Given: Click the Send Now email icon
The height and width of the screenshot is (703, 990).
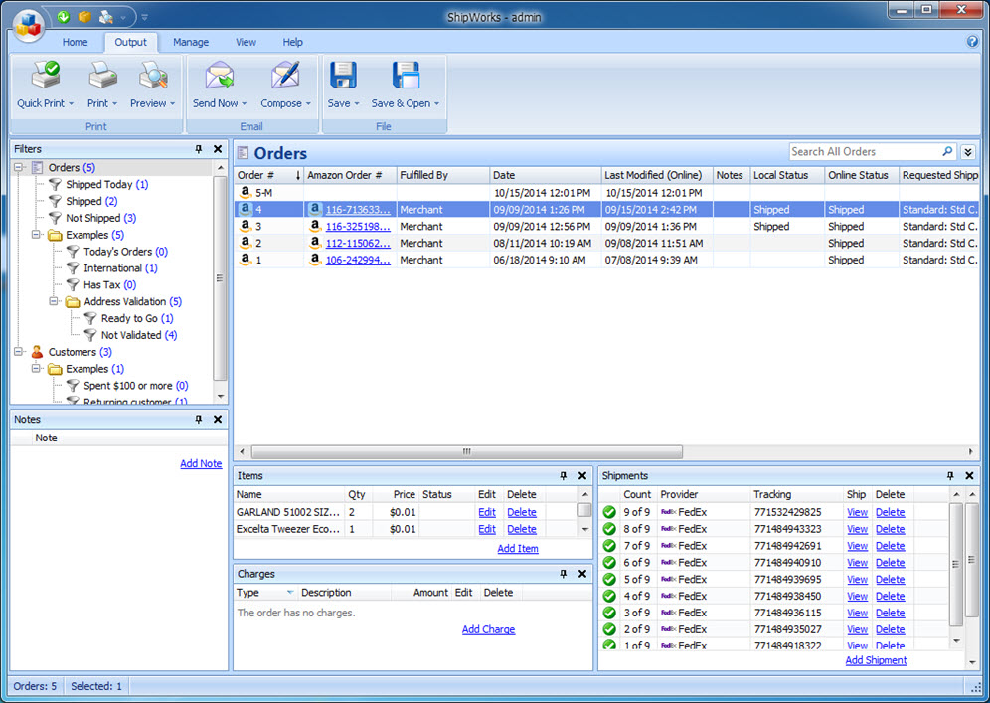Looking at the screenshot, I should point(219,76).
